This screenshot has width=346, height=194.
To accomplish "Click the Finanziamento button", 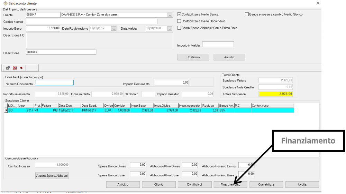I will (x=230, y=184).
